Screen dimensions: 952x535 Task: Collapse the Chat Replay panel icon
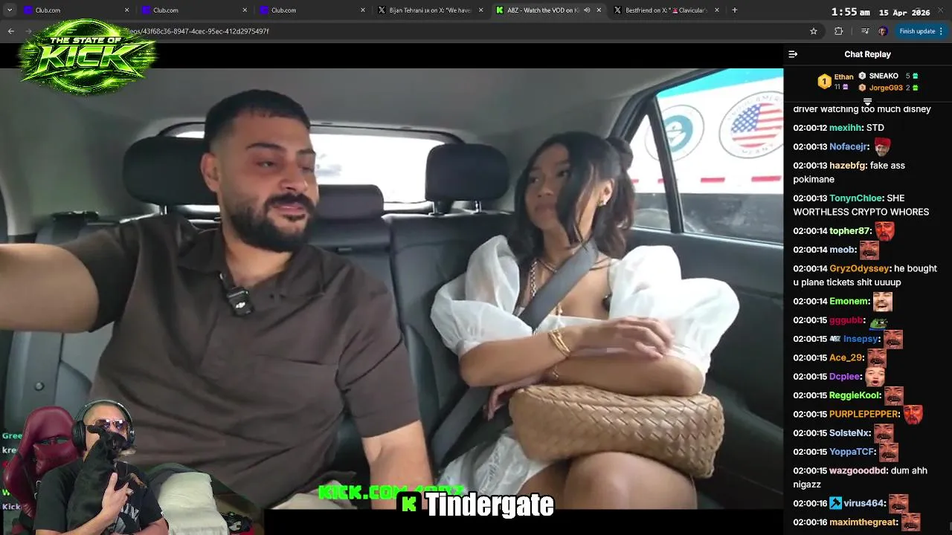pos(793,54)
